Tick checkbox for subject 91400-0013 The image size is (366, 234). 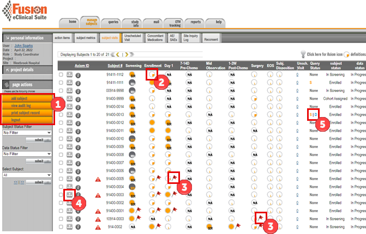61,115
